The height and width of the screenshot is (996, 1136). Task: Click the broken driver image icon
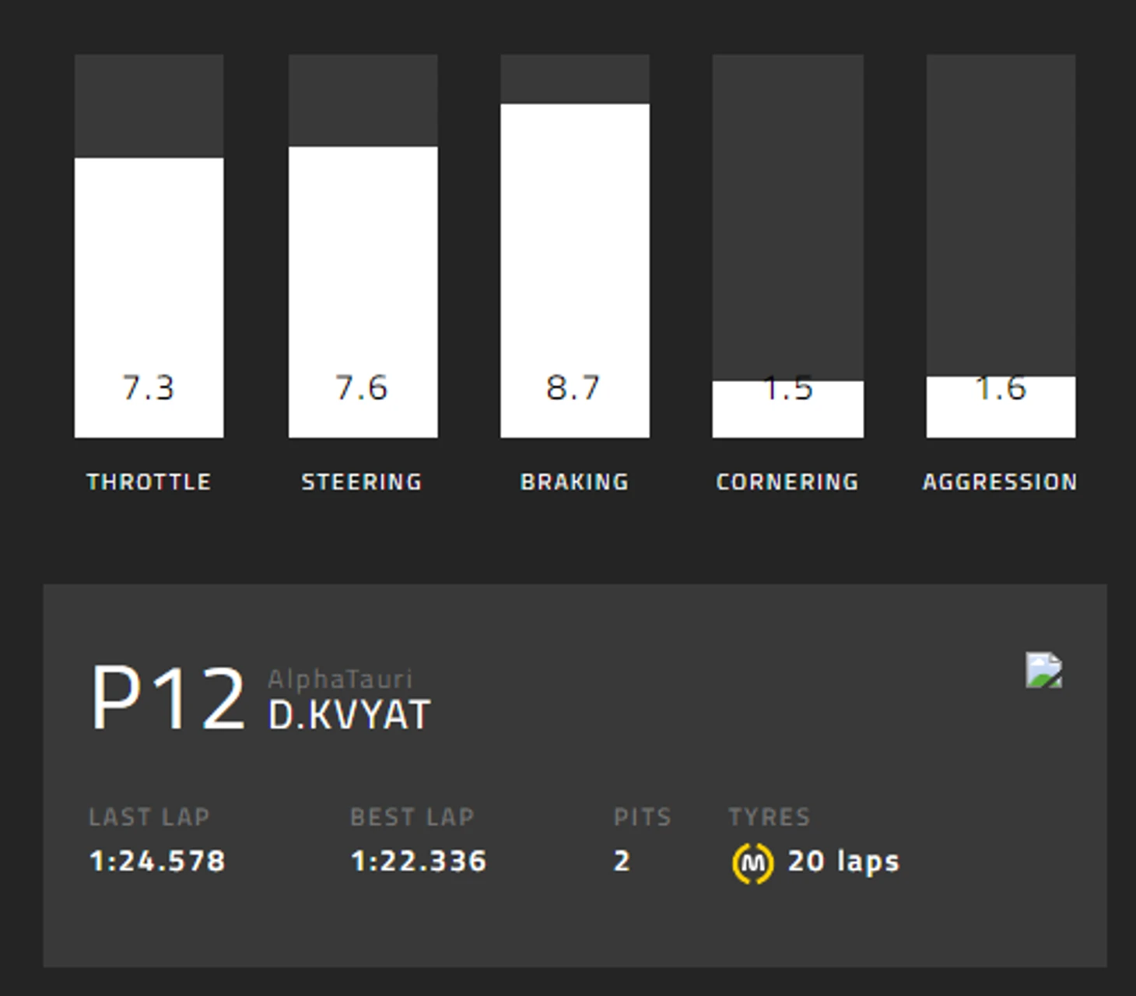click(x=1043, y=670)
